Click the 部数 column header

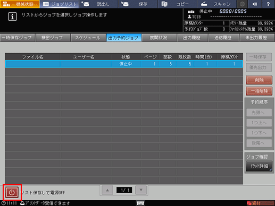[168, 57]
